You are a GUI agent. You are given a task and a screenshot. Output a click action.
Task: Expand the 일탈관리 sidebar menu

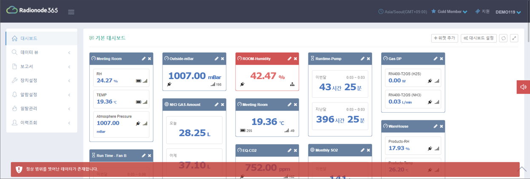pos(42,108)
